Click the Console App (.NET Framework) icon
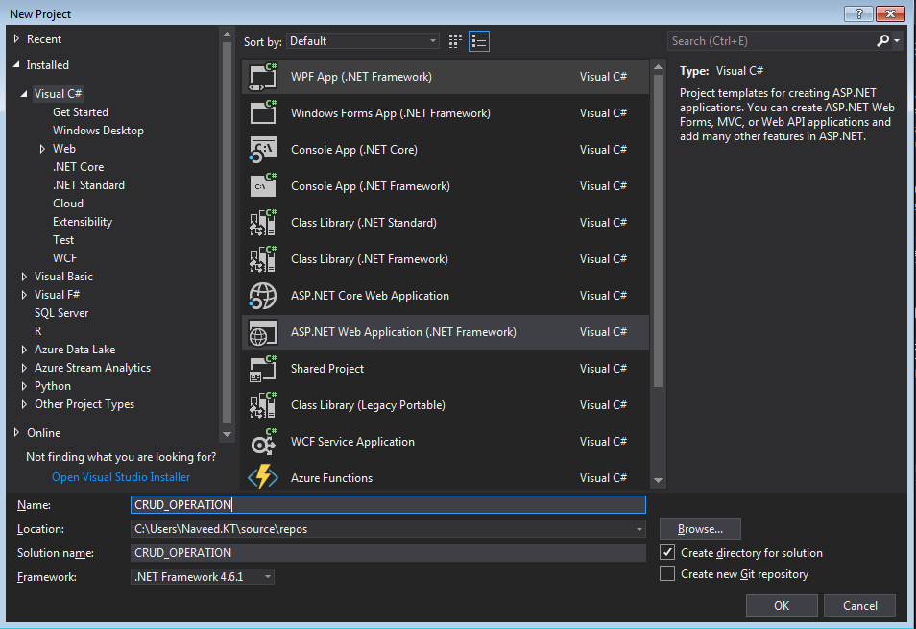 [x=263, y=185]
